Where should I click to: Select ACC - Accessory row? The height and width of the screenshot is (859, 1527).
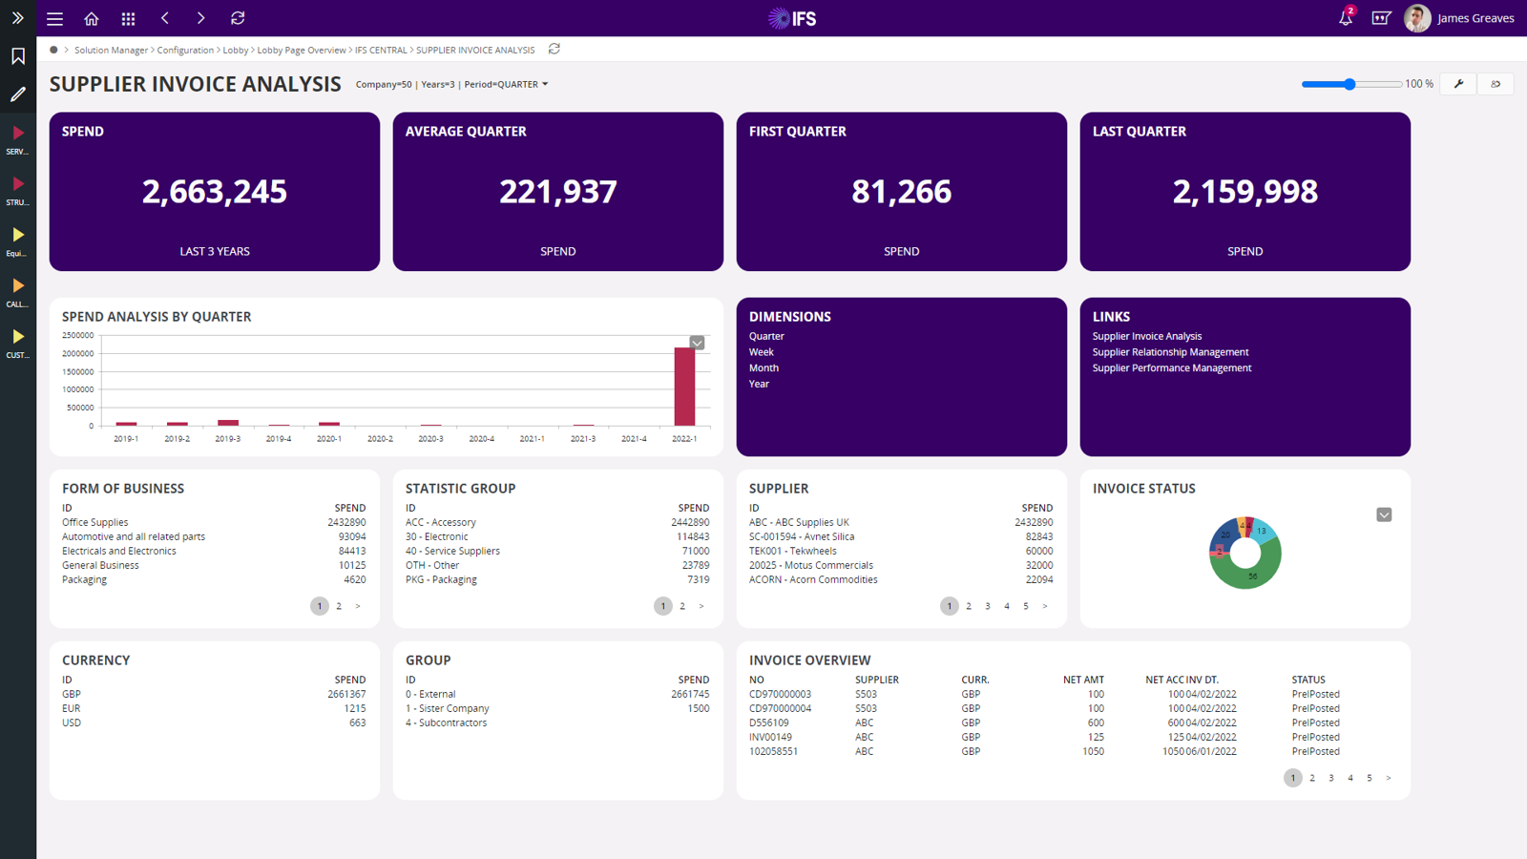557,522
